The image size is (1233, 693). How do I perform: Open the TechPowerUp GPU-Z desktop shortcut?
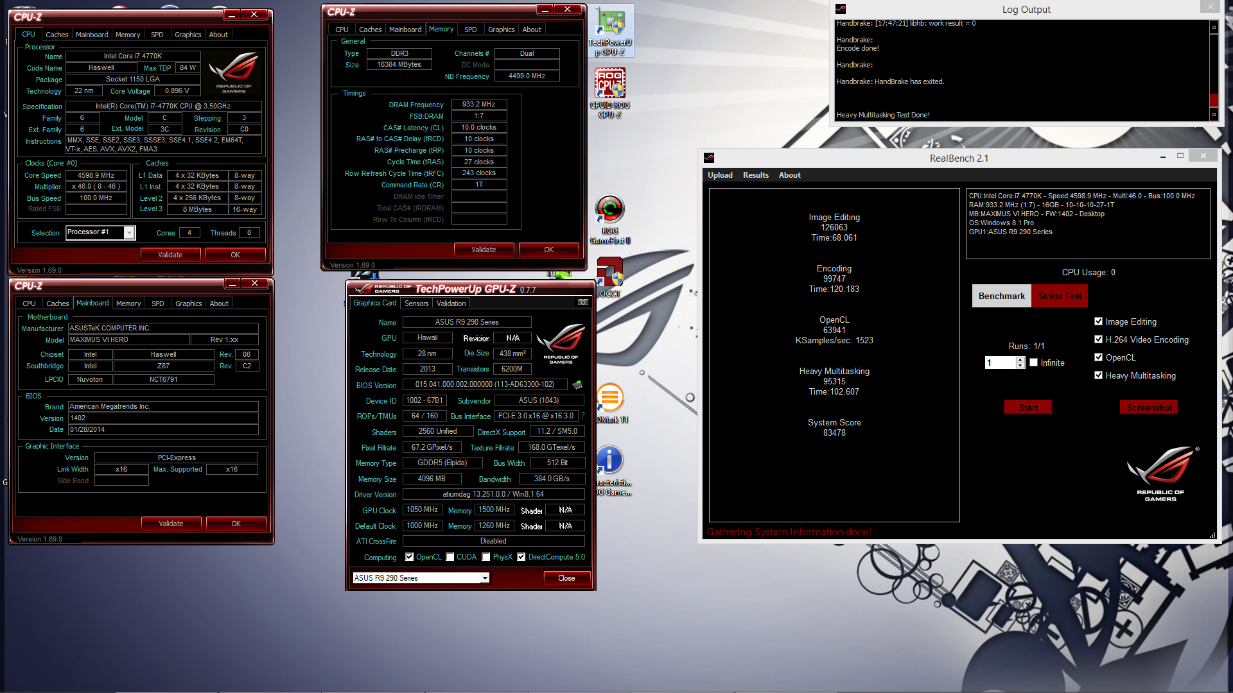pos(610,31)
